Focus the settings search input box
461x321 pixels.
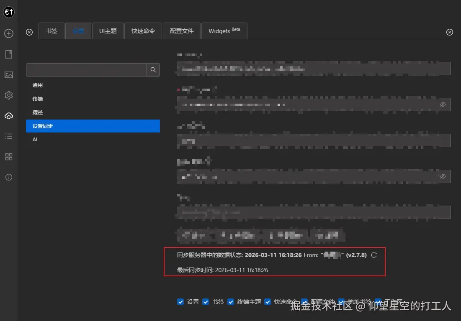(86, 70)
